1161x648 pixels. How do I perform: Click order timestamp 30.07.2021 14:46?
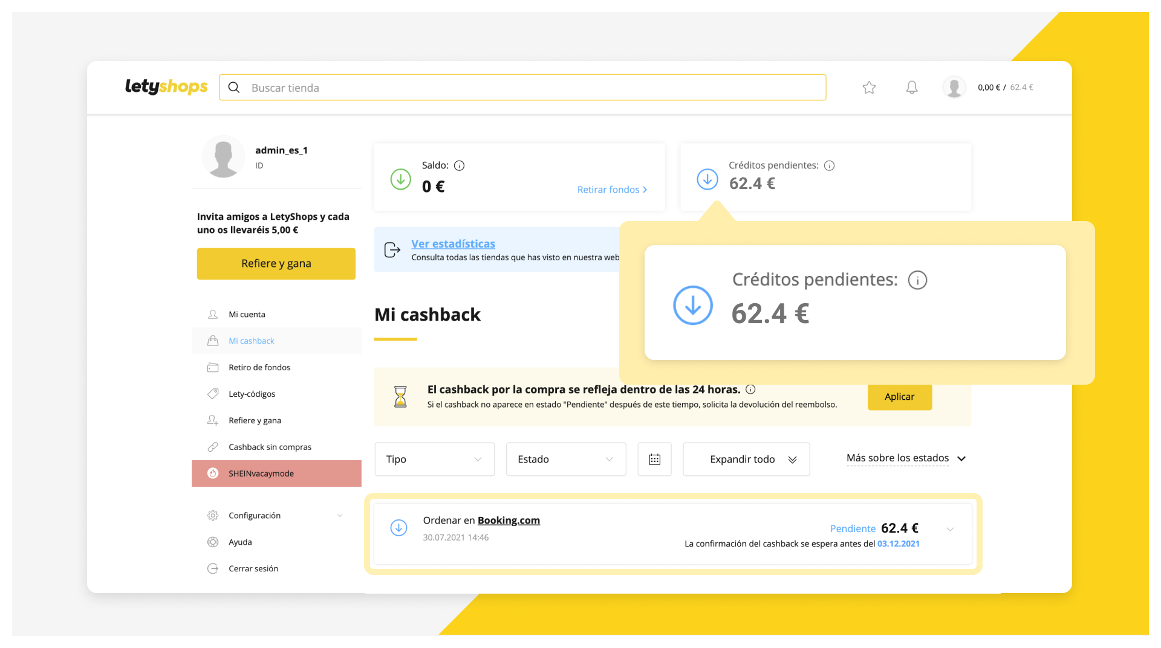tap(456, 537)
